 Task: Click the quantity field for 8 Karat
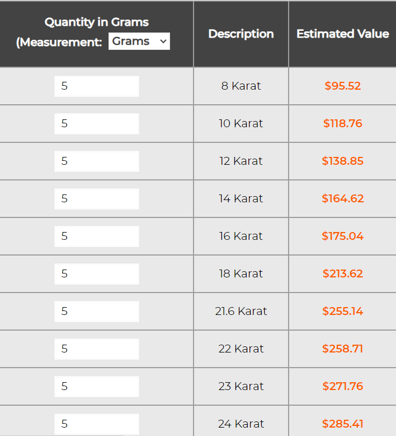[x=97, y=86]
